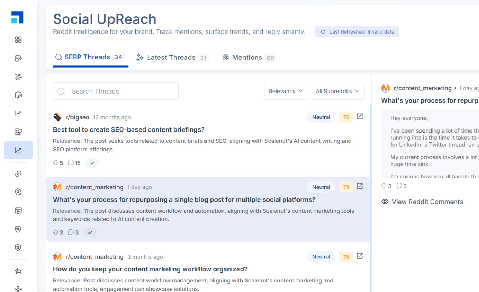Screen dimensions: 479x292
Task: Open the magic wand sidebar icon
Action: (18, 77)
